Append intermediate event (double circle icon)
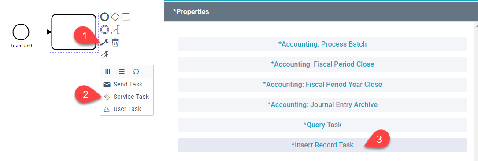The width and height of the screenshot is (478, 161). coord(105,29)
